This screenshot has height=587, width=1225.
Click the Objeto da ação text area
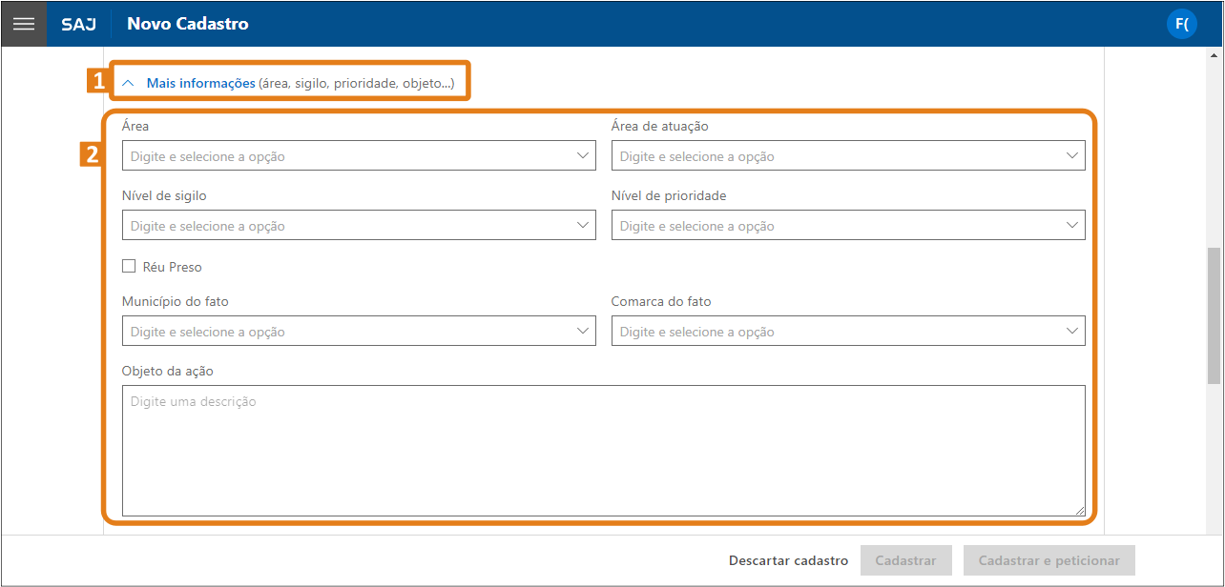pyautogui.click(x=603, y=450)
